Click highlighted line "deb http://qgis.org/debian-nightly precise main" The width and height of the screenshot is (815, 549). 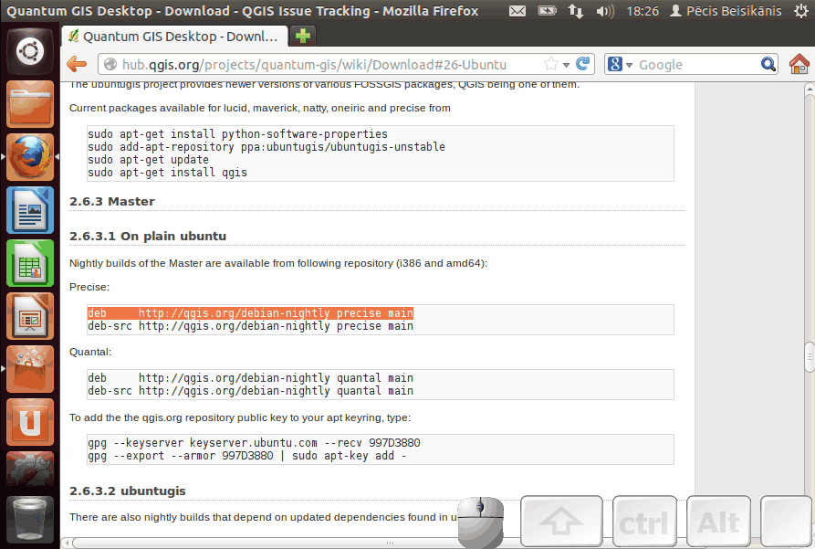click(251, 312)
